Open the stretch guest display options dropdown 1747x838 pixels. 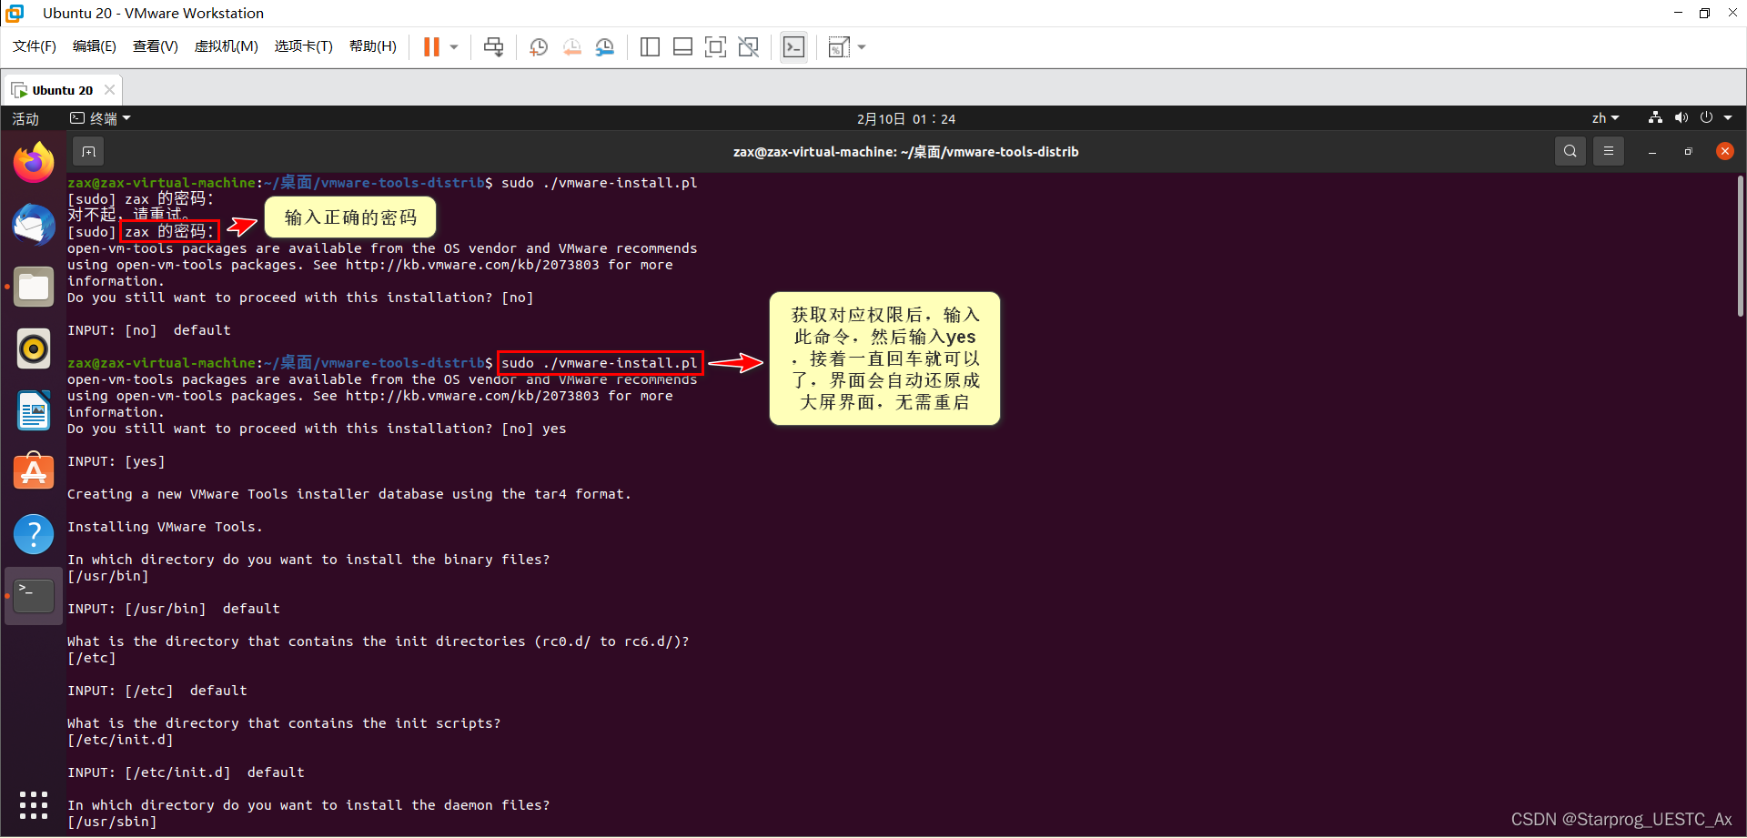point(861,46)
